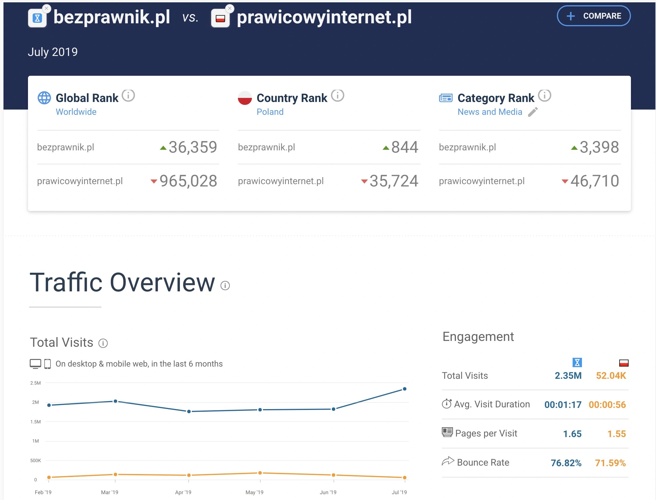Click pages per visit 1.65

[572, 434]
